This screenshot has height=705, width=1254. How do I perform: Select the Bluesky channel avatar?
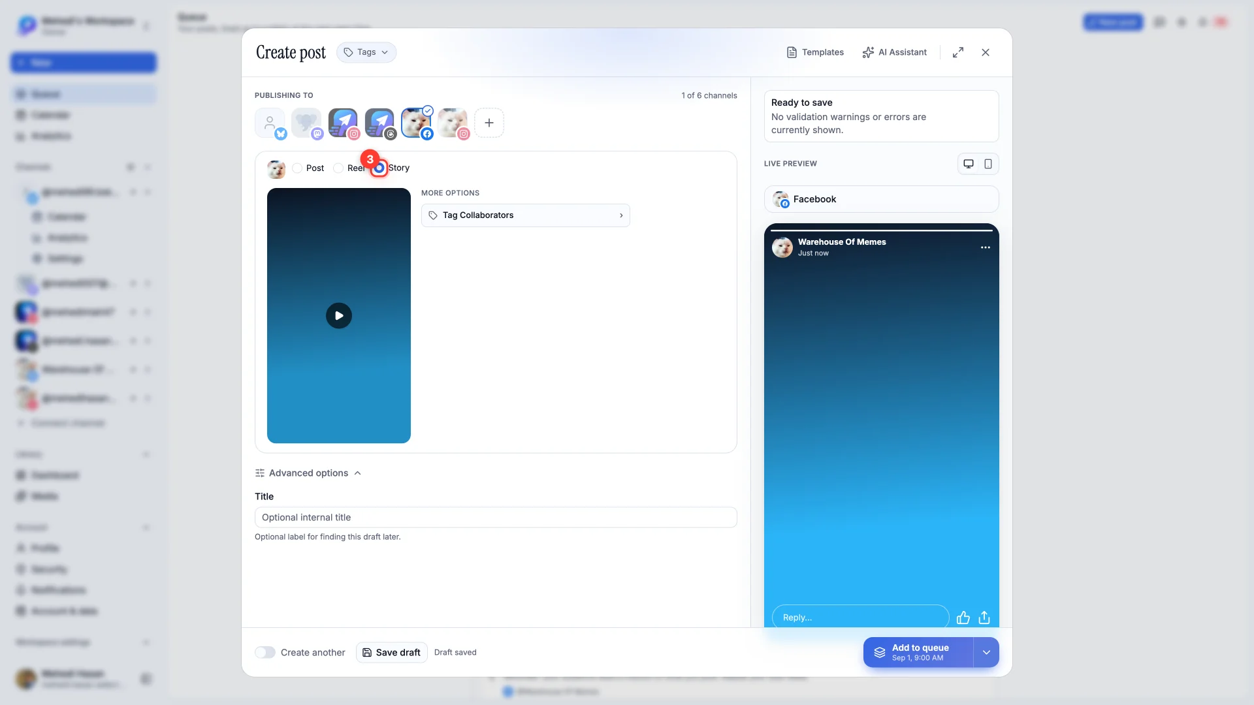coord(270,123)
